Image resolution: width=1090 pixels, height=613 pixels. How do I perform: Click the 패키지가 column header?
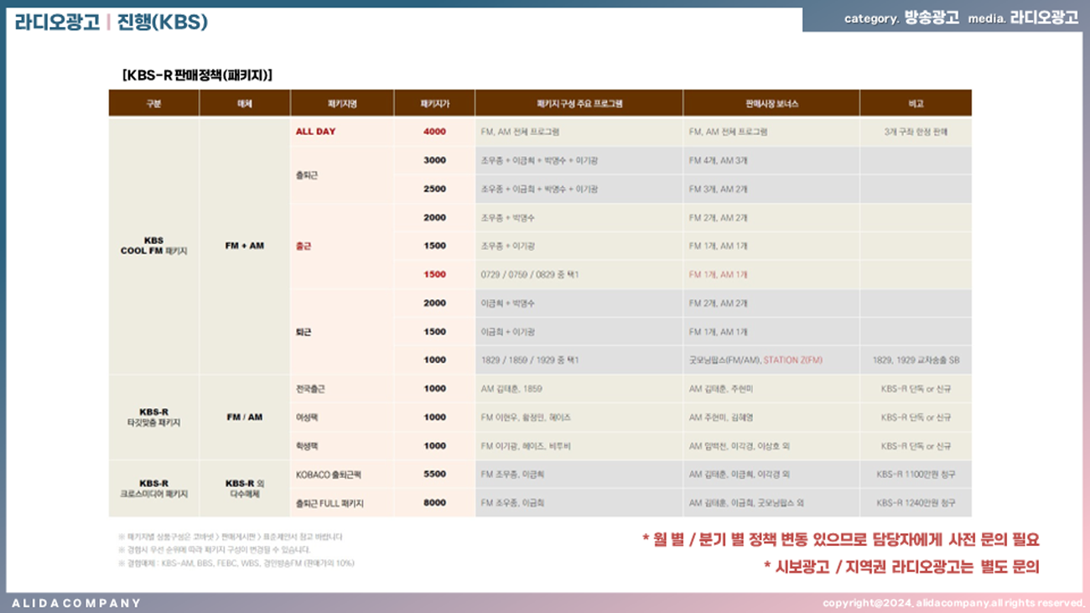pyautogui.click(x=434, y=104)
